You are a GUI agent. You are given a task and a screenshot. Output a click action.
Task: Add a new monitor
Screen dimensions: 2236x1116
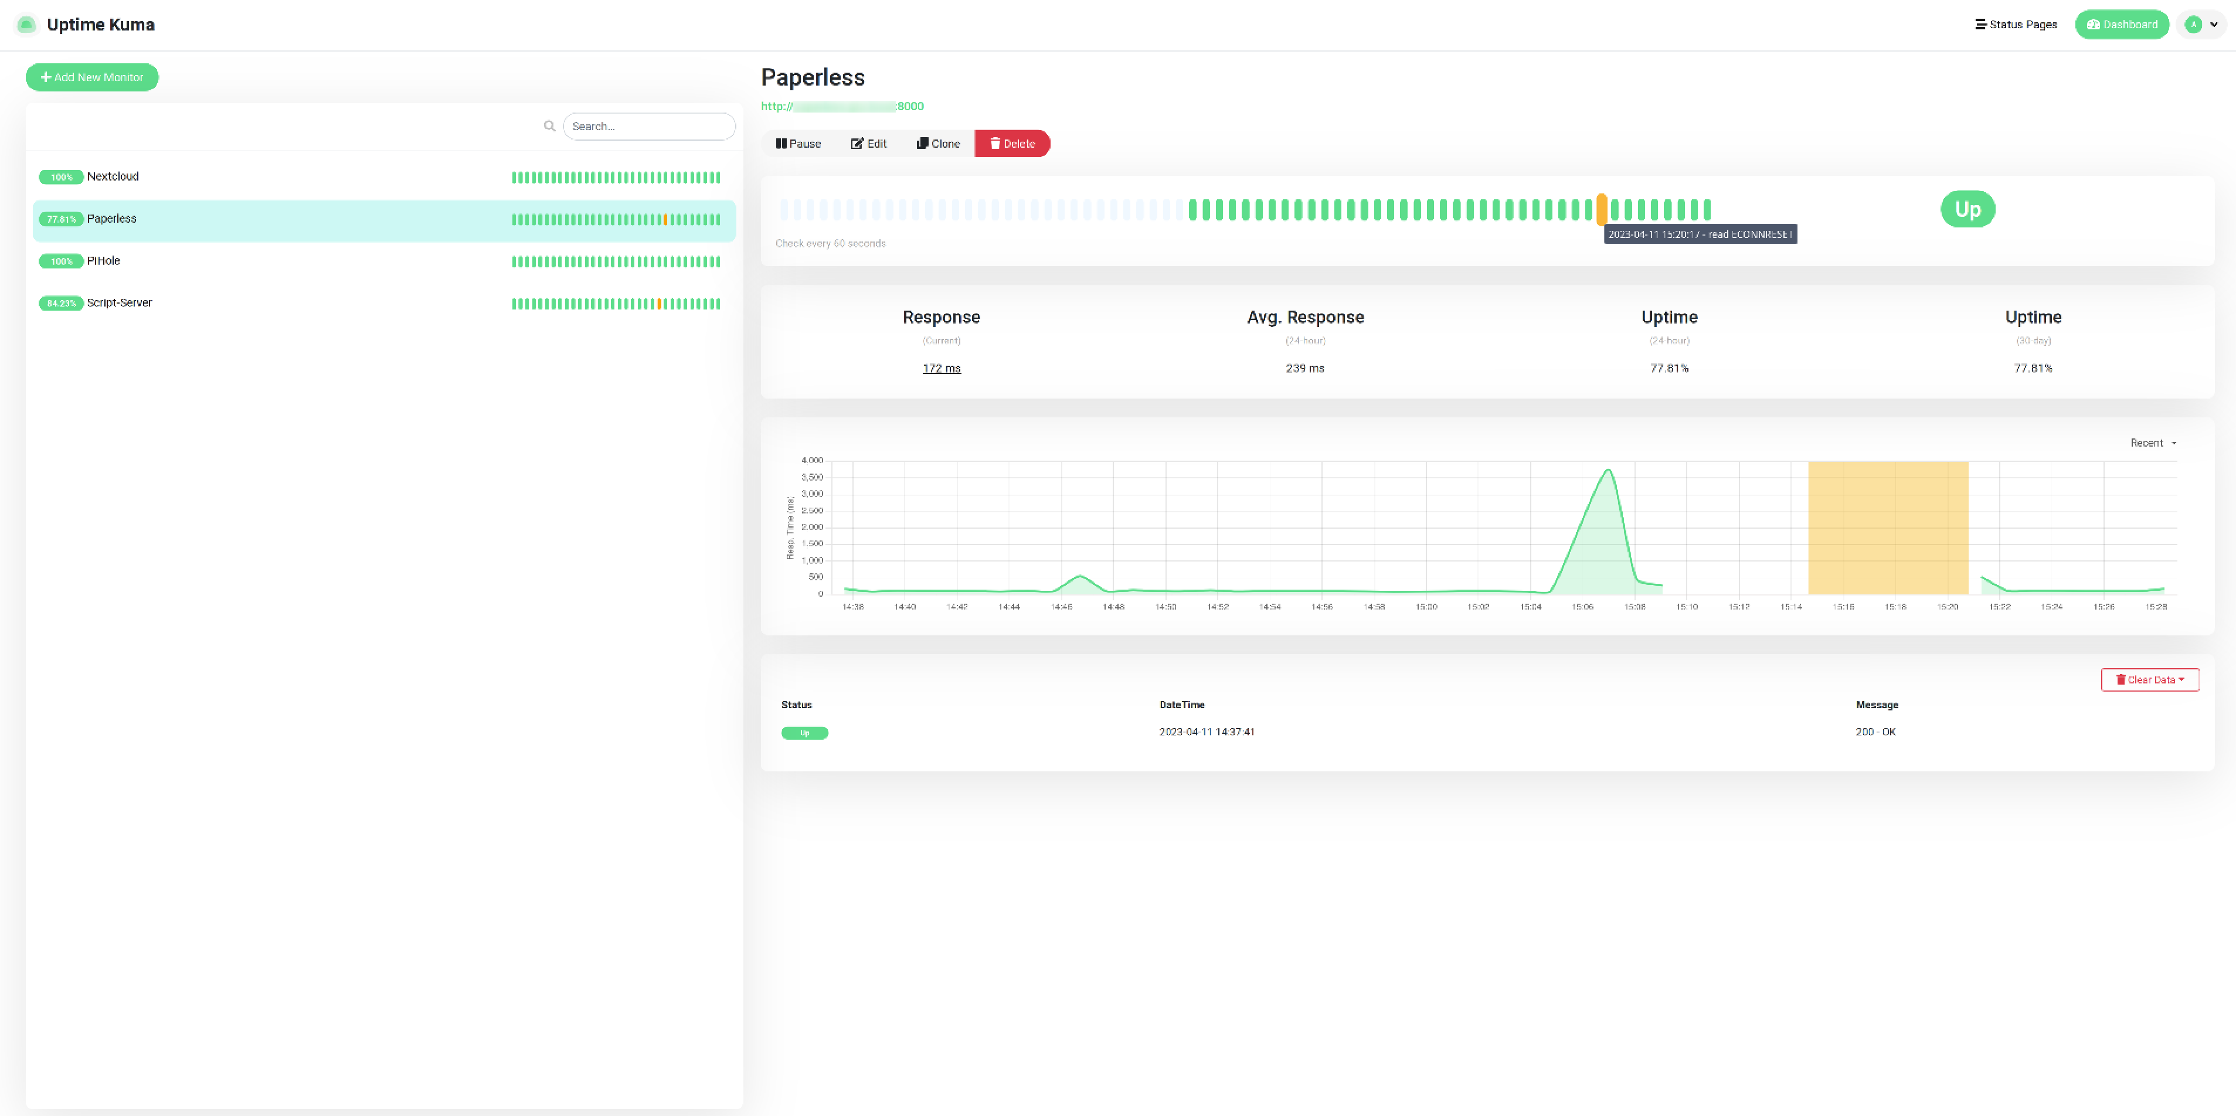[x=92, y=77]
